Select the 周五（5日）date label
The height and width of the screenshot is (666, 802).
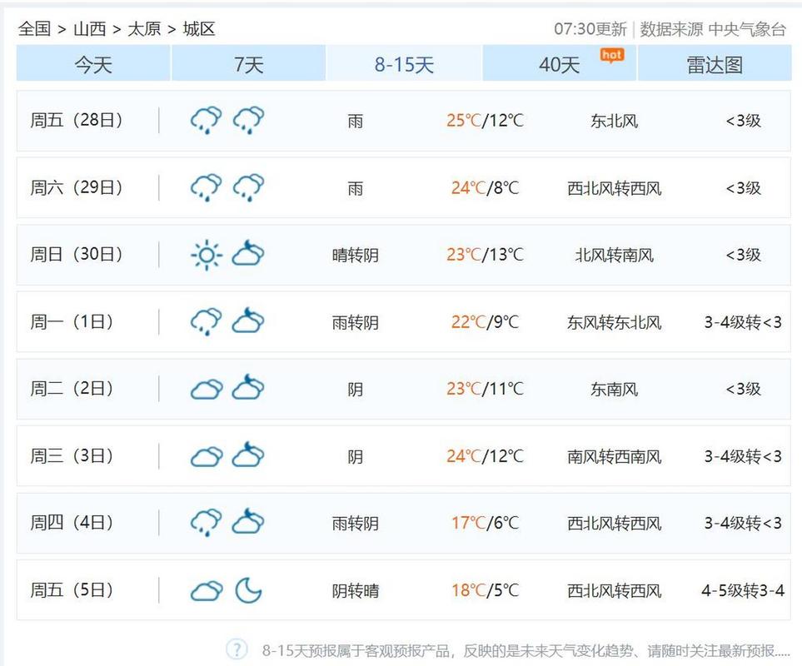pos(72,590)
